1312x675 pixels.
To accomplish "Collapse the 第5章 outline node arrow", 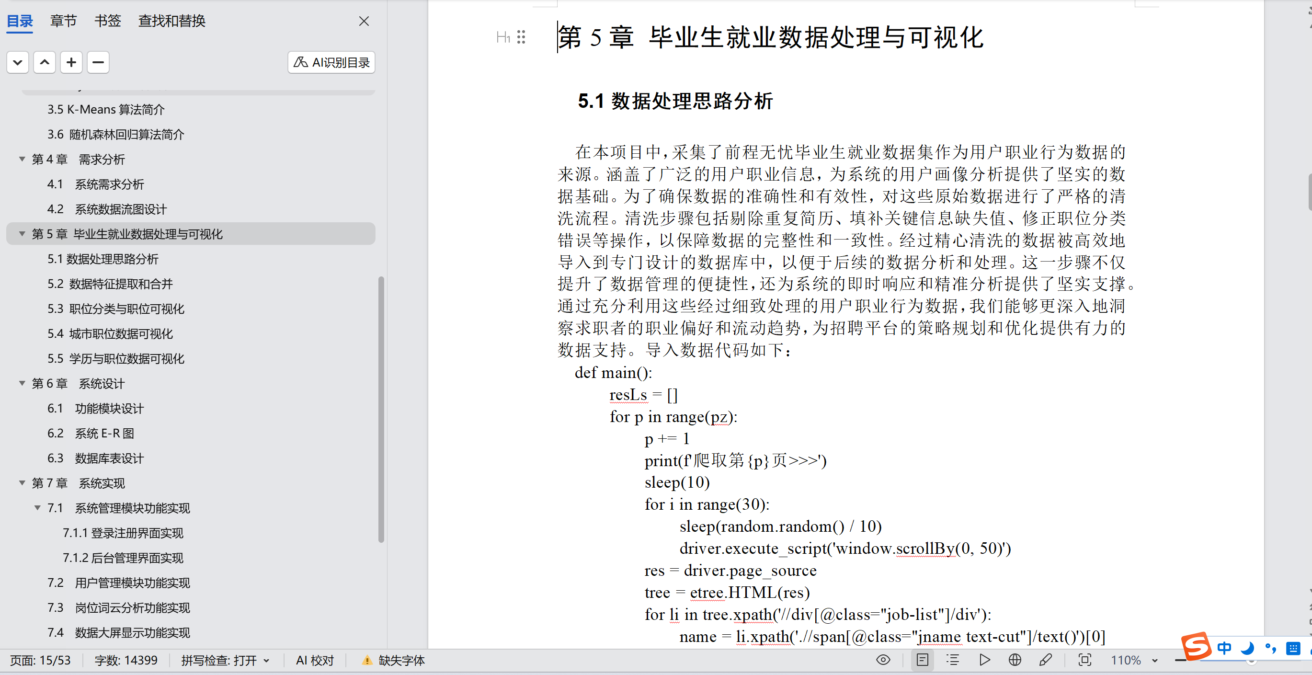I will [x=22, y=234].
